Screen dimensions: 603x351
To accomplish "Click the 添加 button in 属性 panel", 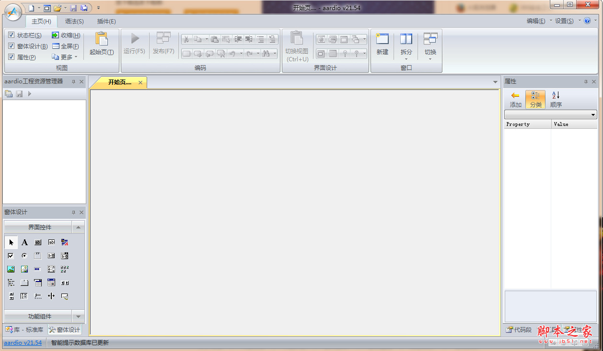I will pos(515,99).
